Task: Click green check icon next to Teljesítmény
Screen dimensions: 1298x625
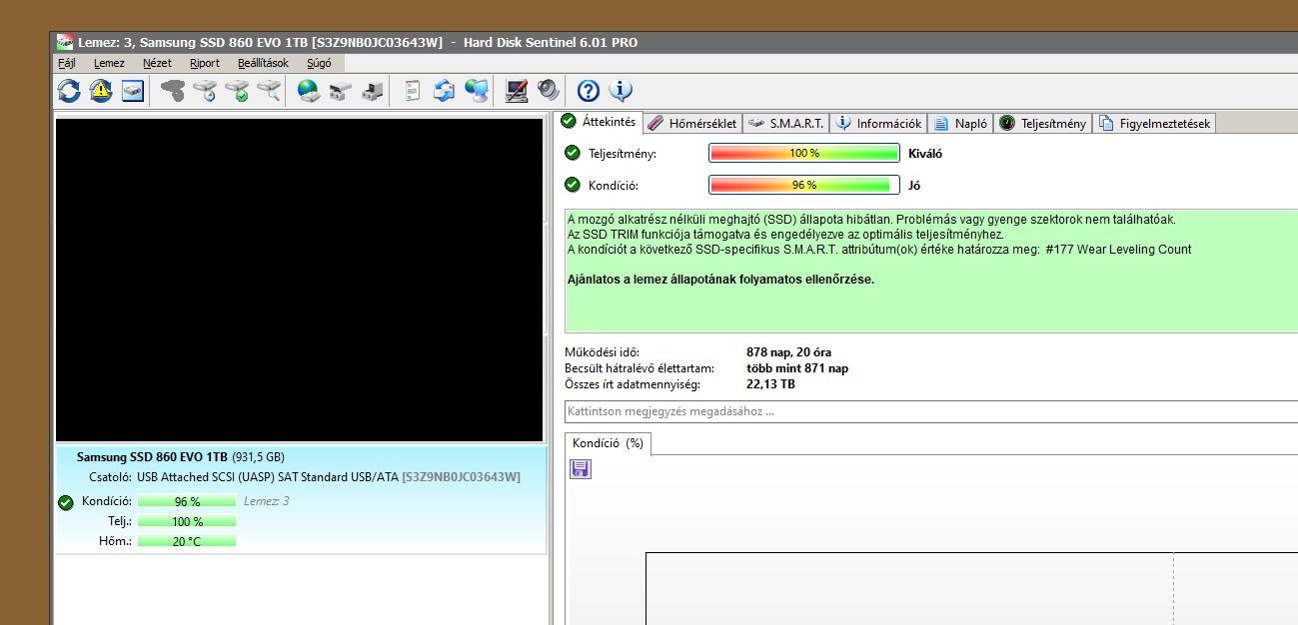Action: click(x=573, y=153)
